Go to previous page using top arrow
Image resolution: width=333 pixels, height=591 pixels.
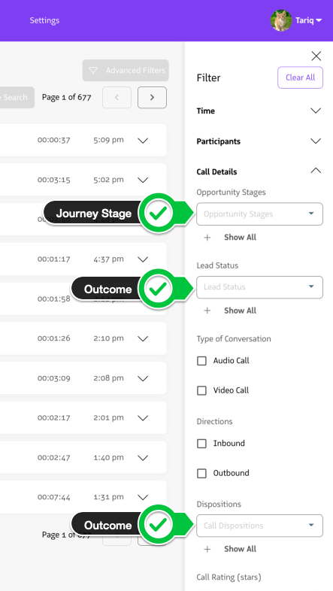point(117,97)
